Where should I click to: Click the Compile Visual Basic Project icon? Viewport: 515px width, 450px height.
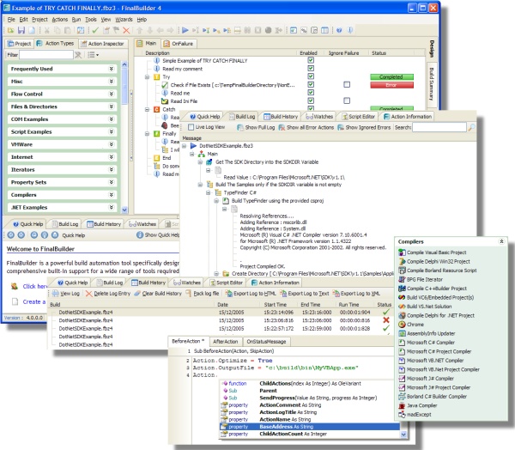[x=402, y=252]
